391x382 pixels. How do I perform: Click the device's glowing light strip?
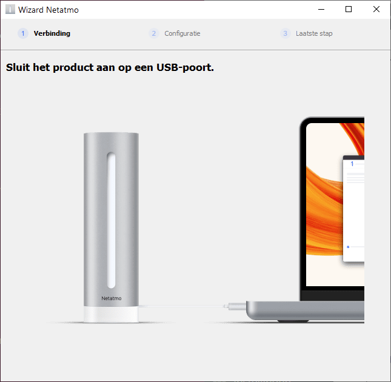(111, 220)
